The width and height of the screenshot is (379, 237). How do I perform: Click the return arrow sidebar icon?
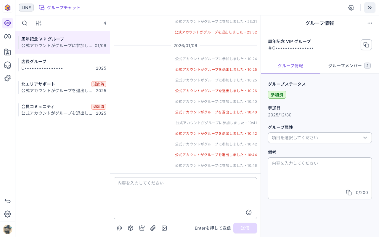7,201
